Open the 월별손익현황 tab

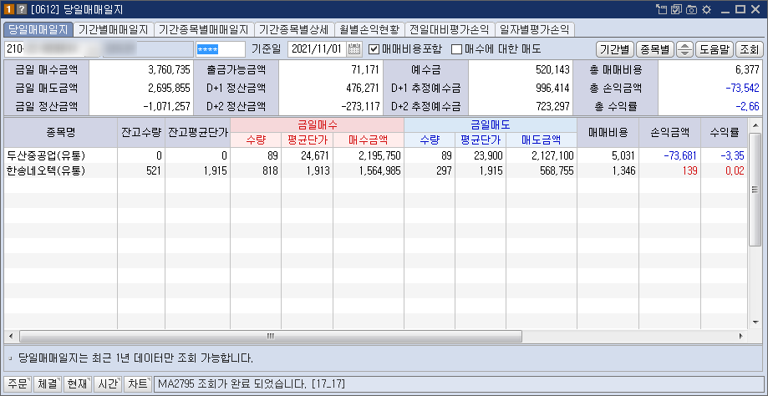[370, 29]
